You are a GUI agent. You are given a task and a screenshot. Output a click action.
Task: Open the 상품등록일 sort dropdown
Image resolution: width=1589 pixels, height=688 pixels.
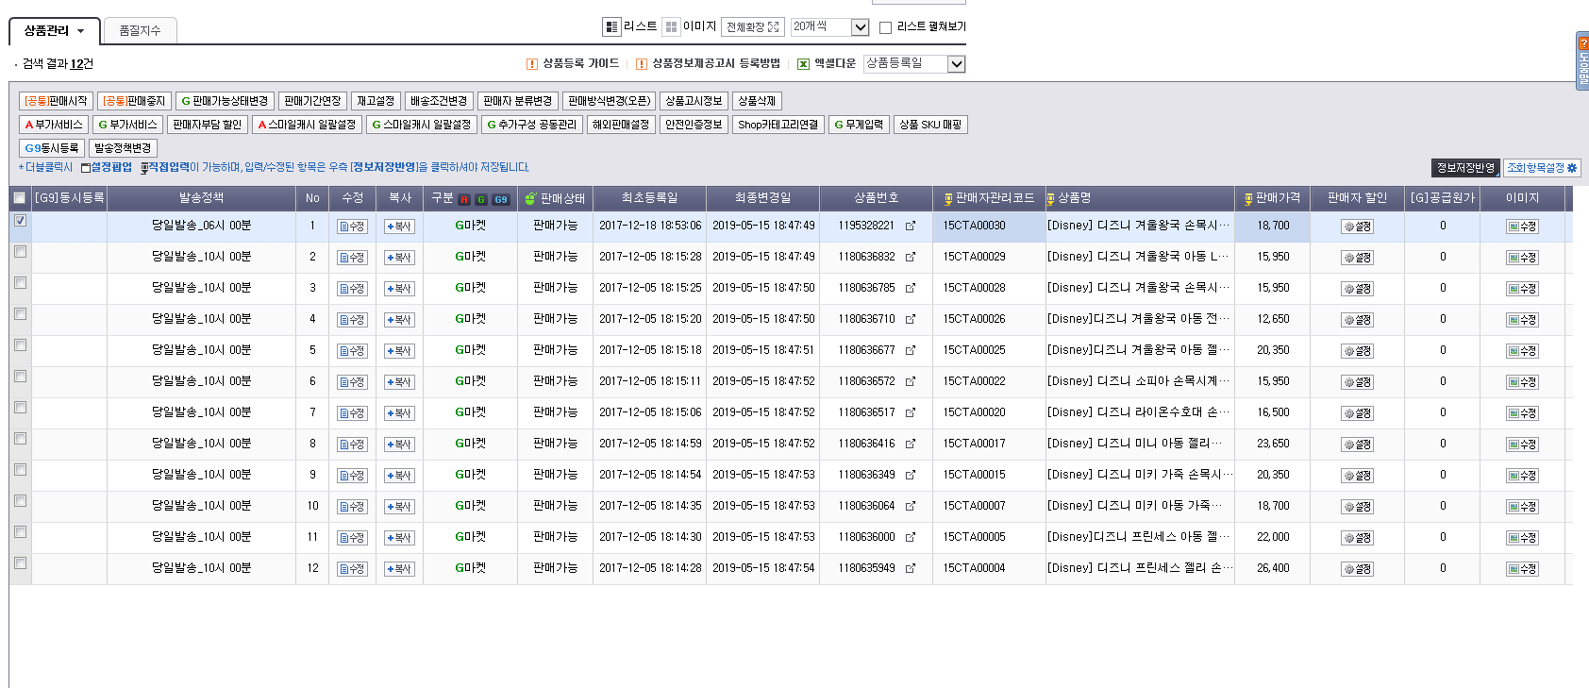(x=956, y=64)
